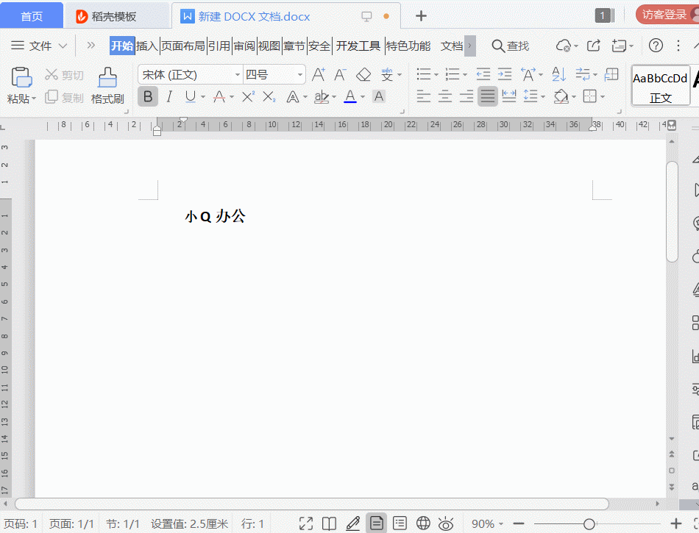The image size is (699, 533).
Task: Toggle italic formatting
Action: click(x=169, y=96)
